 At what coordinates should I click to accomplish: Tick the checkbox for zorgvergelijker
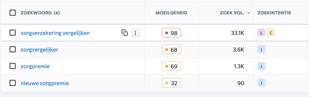click(13, 50)
